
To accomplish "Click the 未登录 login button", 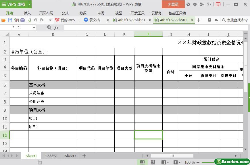I will 173,4.
